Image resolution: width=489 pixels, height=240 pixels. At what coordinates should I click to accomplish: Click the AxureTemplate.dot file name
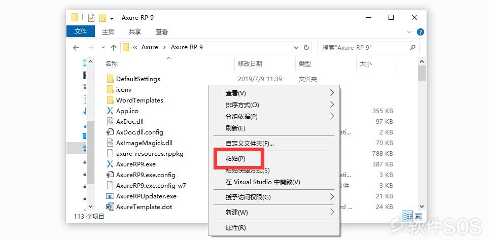click(x=144, y=207)
